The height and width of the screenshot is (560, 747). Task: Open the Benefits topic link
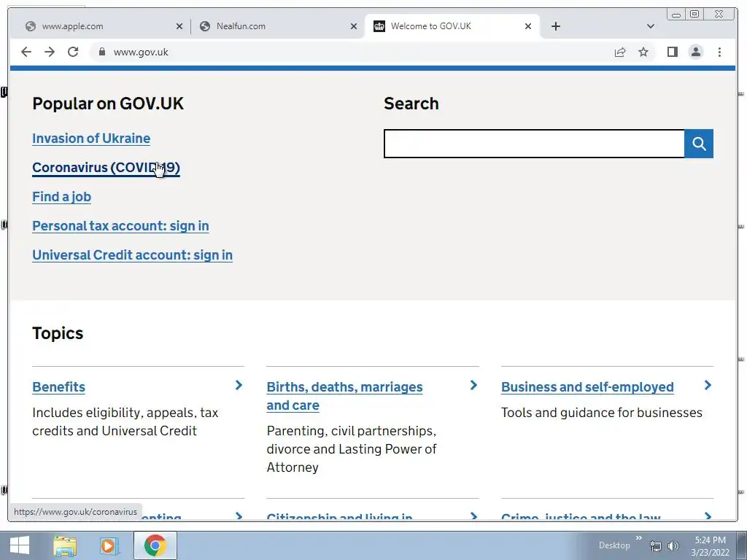point(58,387)
